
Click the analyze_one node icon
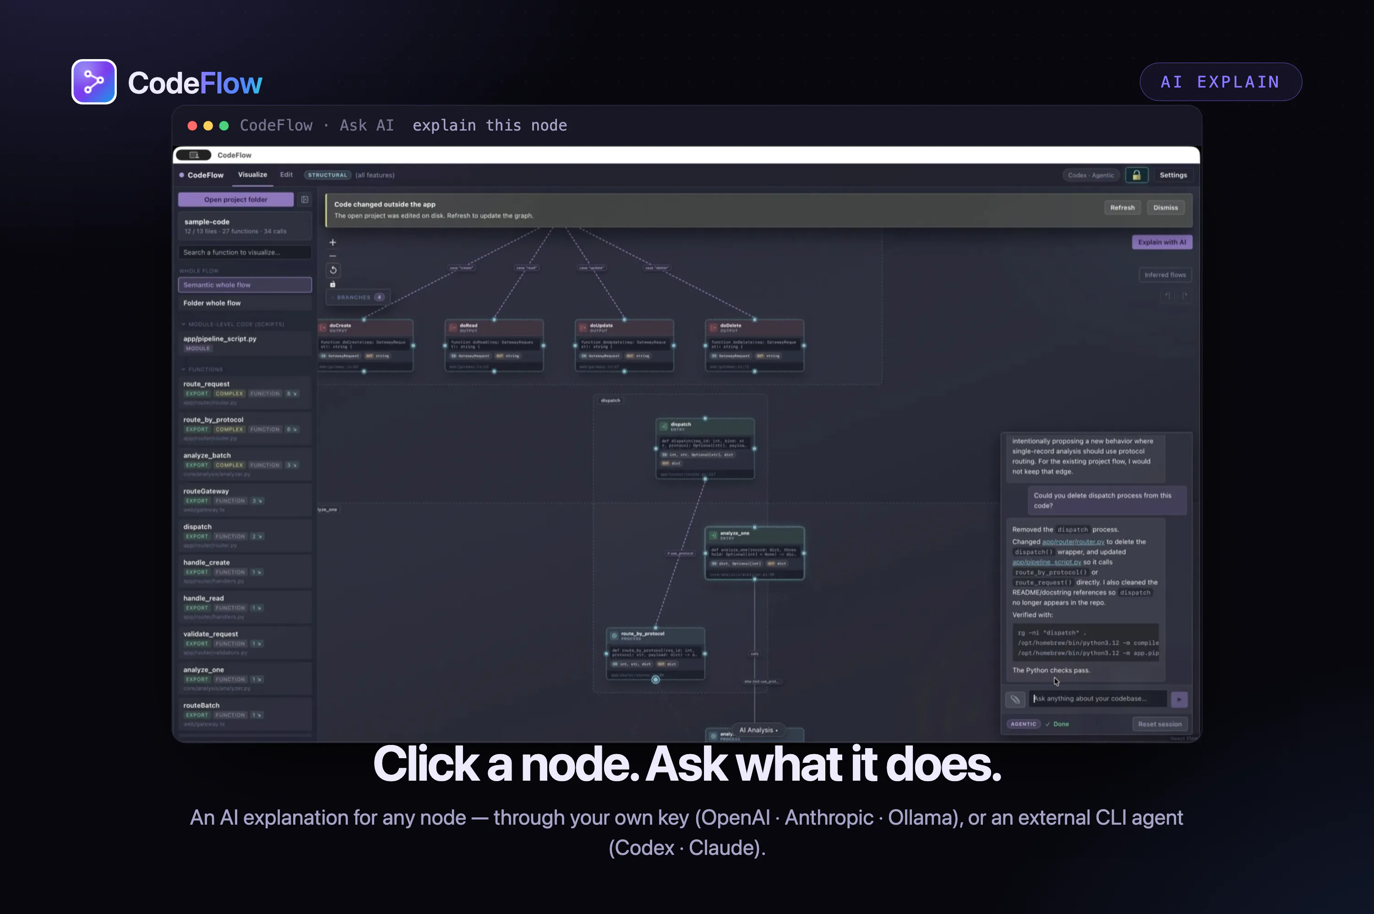click(x=713, y=535)
